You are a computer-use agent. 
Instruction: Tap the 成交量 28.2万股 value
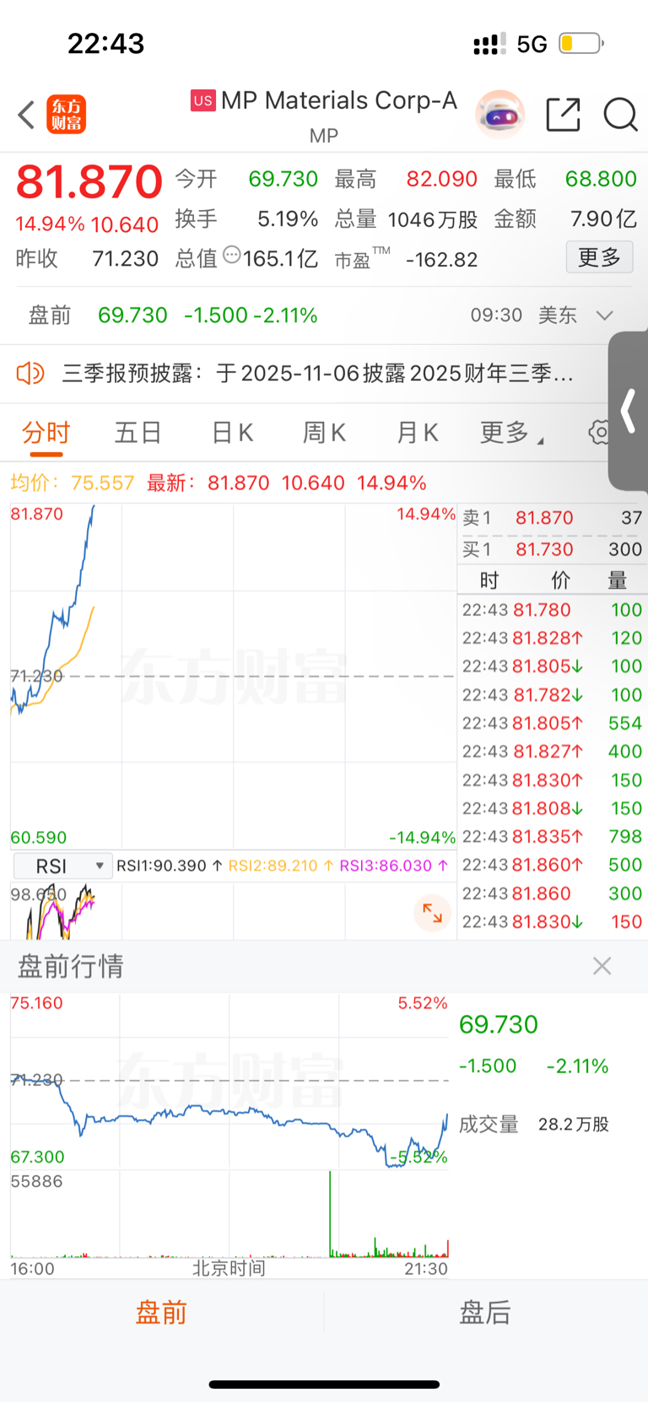534,1125
